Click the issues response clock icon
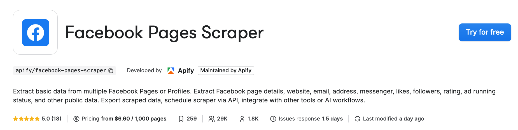 pyautogui.click(x=273, y=119)
